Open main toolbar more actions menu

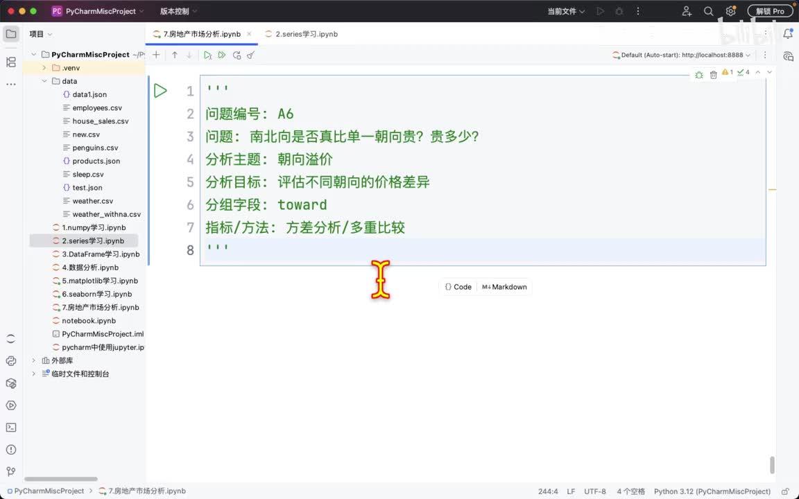[638, 11]
